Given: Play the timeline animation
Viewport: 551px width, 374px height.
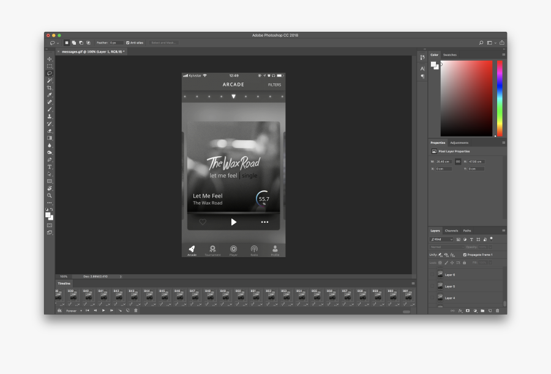Looking at the screenshot, I should [x=103, y=310].
